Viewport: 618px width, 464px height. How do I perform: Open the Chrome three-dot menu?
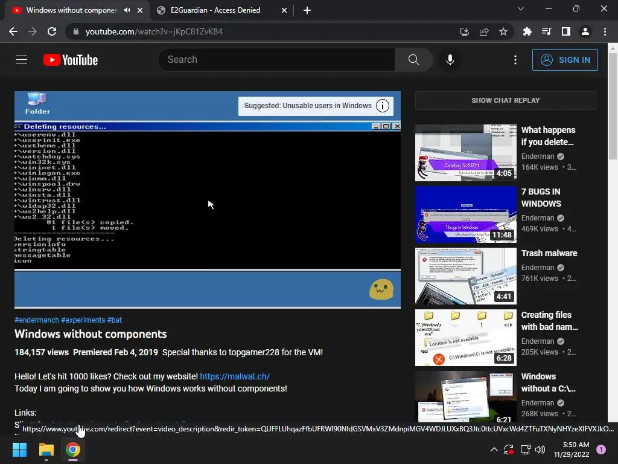(x=605, y=31)
